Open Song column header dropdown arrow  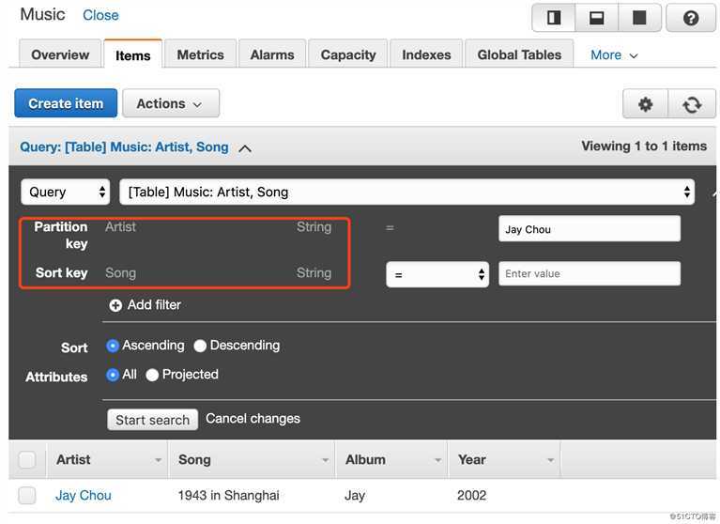[x=325, y=460]
